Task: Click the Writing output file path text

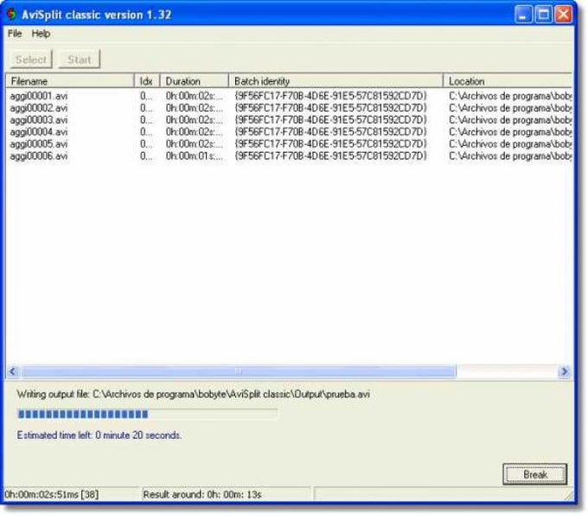Action: 193,394
